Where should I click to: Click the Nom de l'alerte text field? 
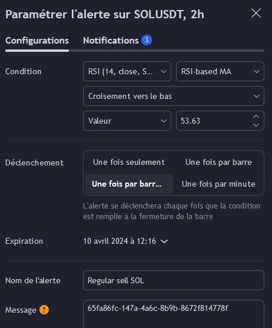174,280
